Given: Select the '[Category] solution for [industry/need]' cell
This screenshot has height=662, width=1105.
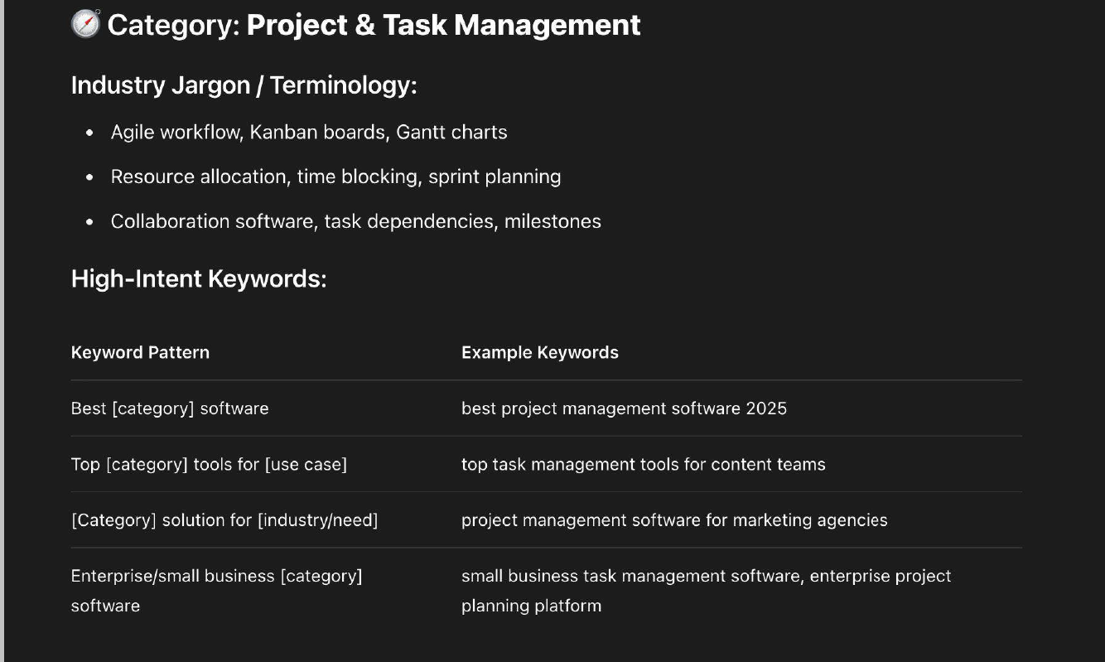Looking at the screenshot, I should click(x=224, y=520).
